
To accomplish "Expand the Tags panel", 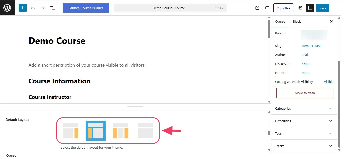I will coord(304,133).
